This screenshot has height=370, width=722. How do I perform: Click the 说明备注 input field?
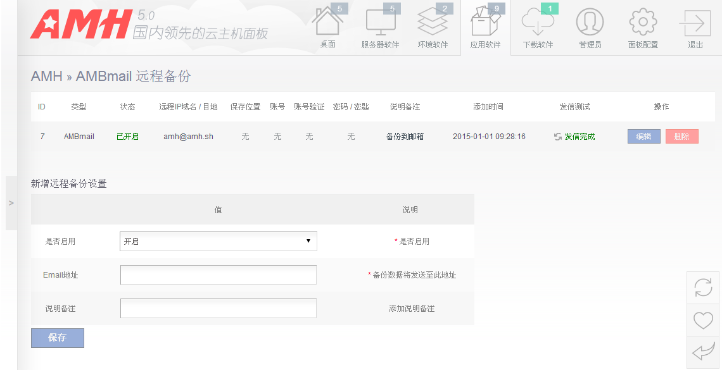(x=218, y=309)
